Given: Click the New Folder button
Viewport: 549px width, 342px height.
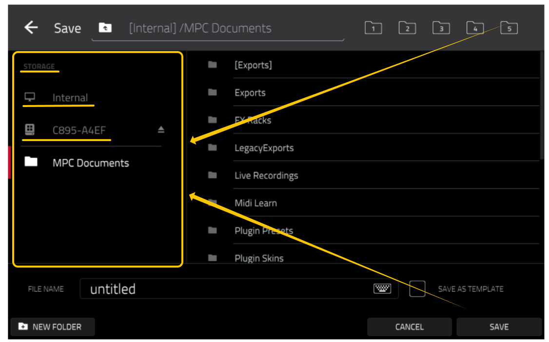Looking at the screenshot, I should 53,326.
